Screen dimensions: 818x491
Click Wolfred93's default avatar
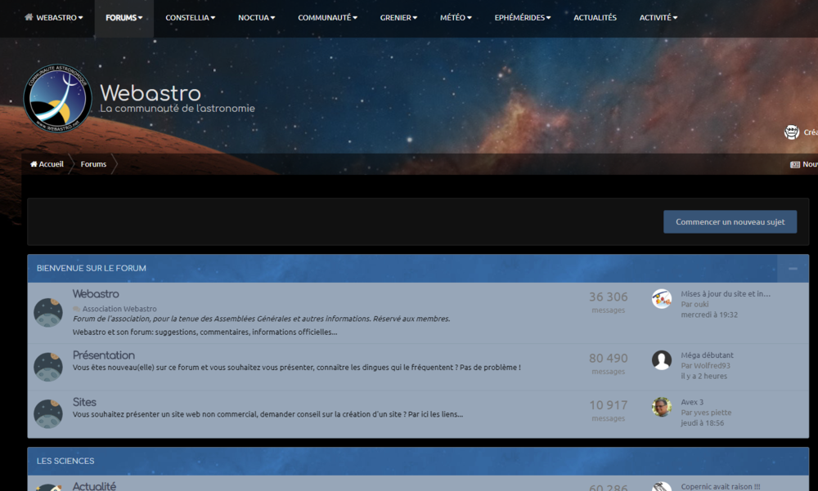[662, 360]
